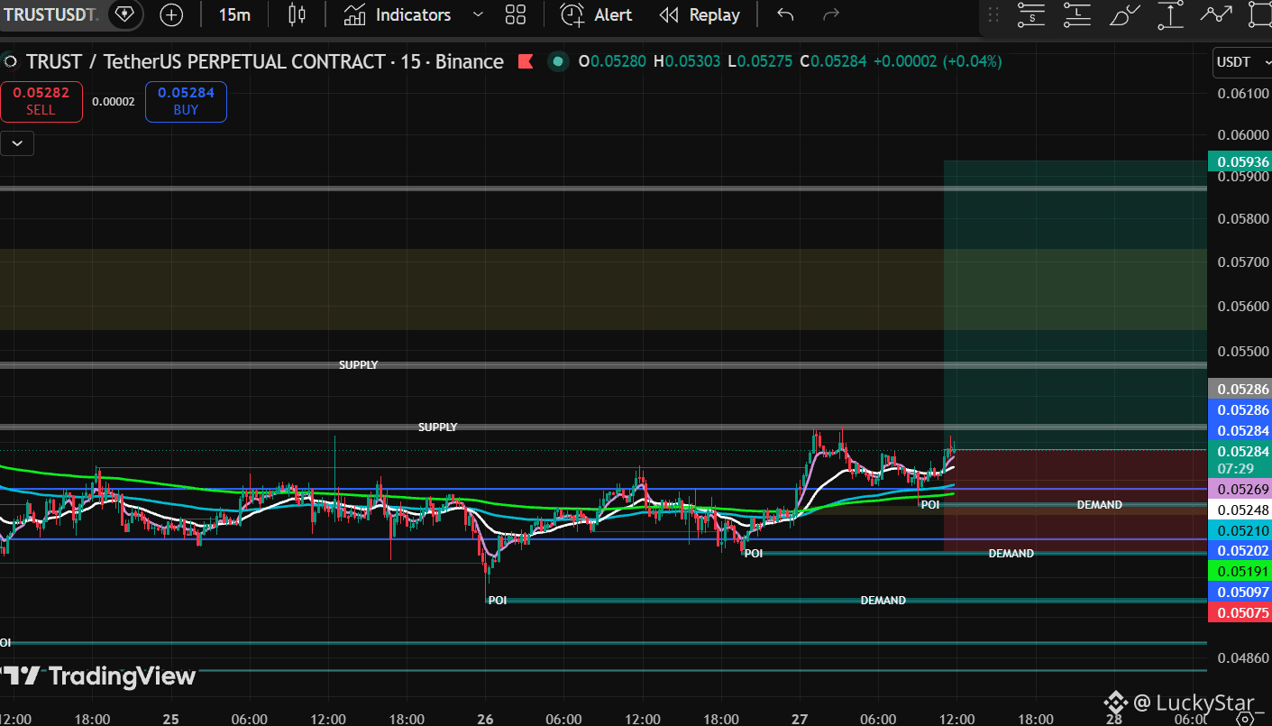Click the red SELL 0.05282 button
Screen dimensions: 1272x726
41,101
